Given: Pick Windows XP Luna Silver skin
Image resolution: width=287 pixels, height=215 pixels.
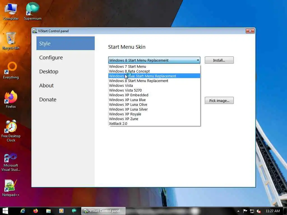Looking at the screenshot, I should tap(154, 109).
